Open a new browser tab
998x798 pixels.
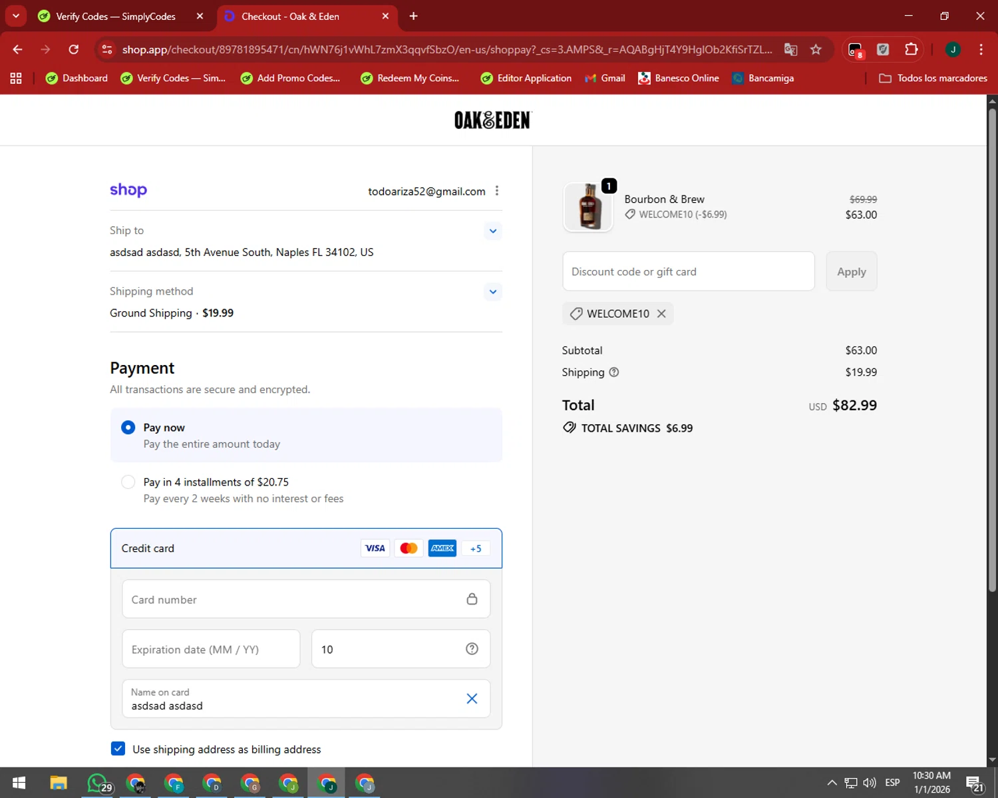click(x=413, y=16)
